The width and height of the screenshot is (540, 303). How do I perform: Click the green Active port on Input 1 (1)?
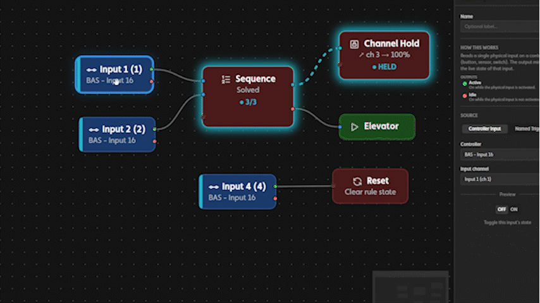click(x=152, y=69)
